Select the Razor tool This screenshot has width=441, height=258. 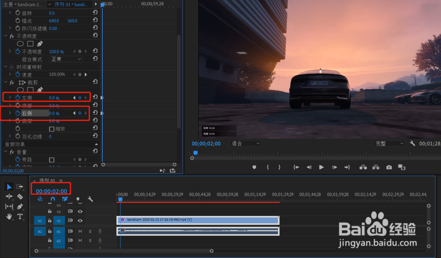point(20,196)
